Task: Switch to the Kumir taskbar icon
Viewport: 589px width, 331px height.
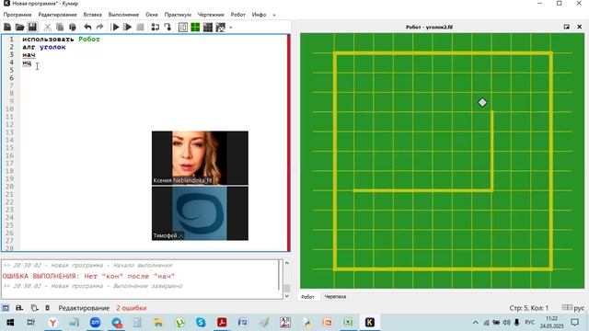Action: (370, 323)
